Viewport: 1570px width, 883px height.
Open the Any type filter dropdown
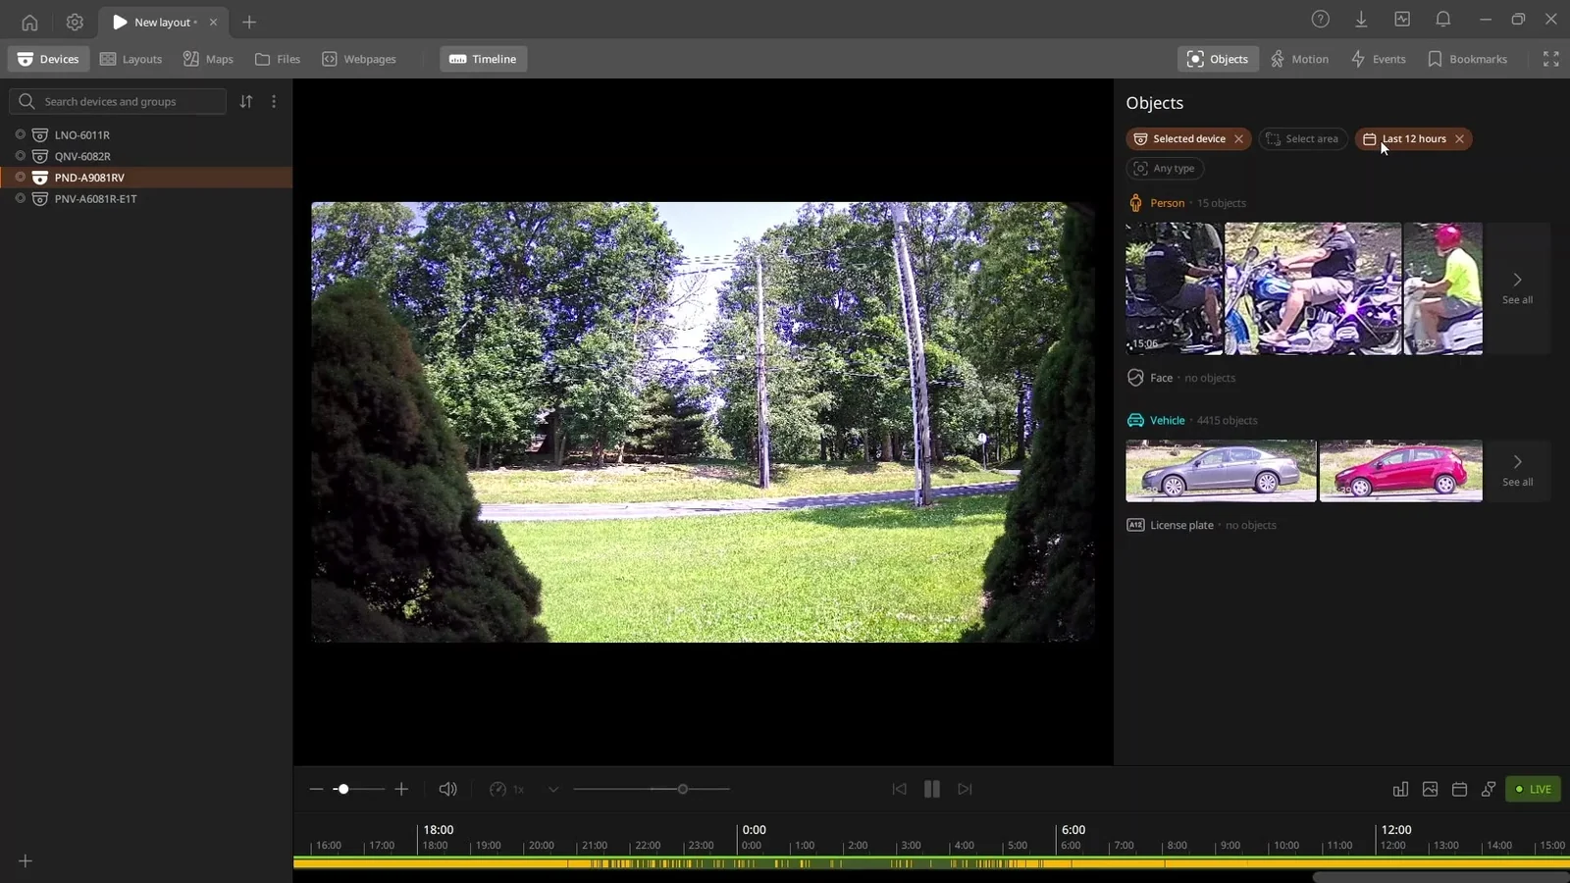click(1165, 169)
